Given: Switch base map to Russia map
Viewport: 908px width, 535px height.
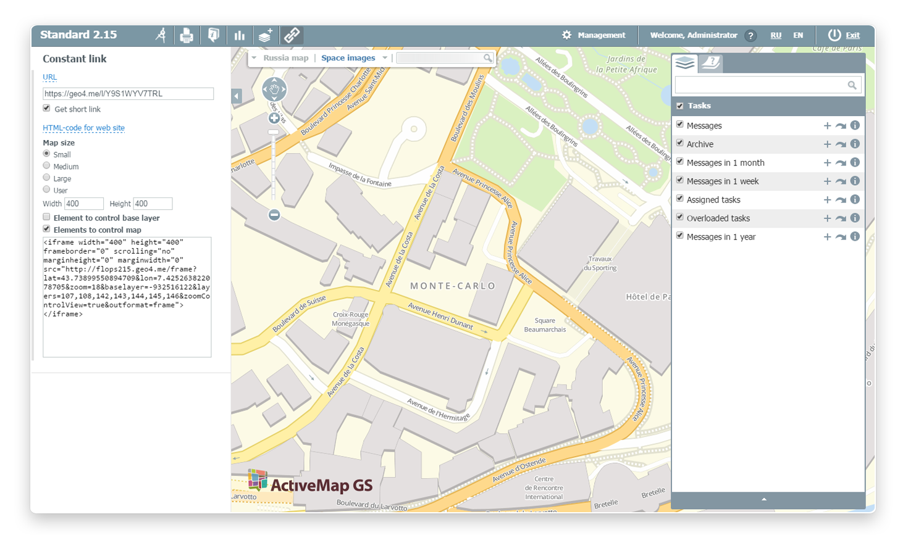Looking at the screenshot, I should tap(285, 58).
